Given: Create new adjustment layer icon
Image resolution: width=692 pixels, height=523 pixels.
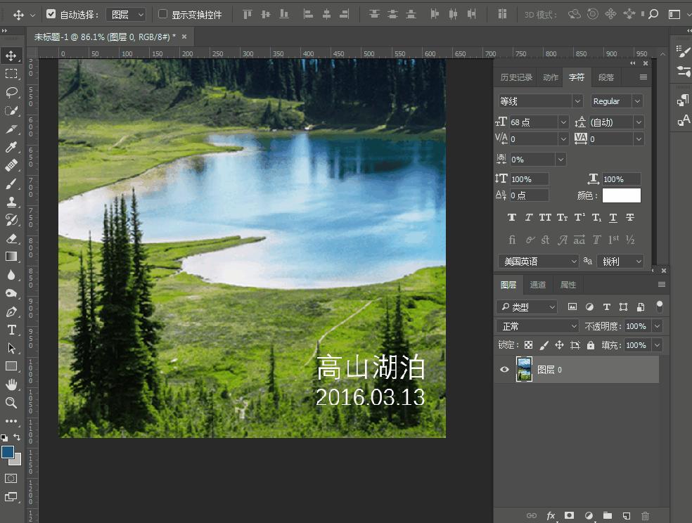Looking at the screenshot, I should point(589,515).
